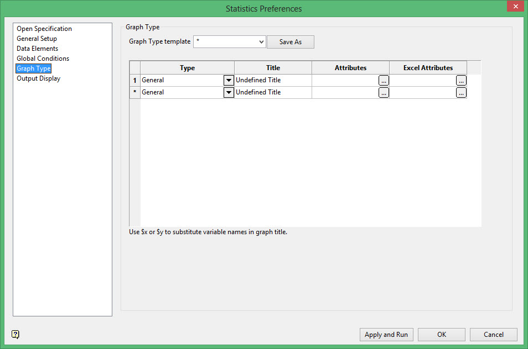Open the Global Conditions section
This screenshot has height=349, width=528.
(x=43, y=59)
